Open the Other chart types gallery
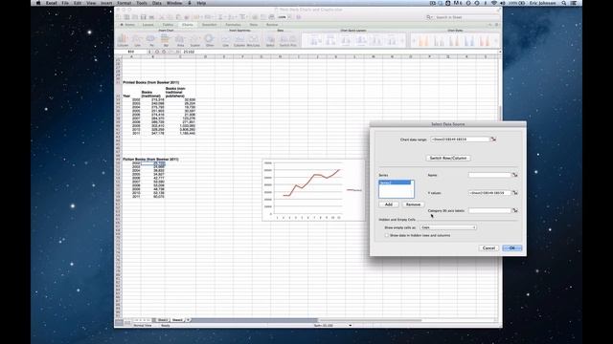Screen dimensions: 613x344 (210, 40)
